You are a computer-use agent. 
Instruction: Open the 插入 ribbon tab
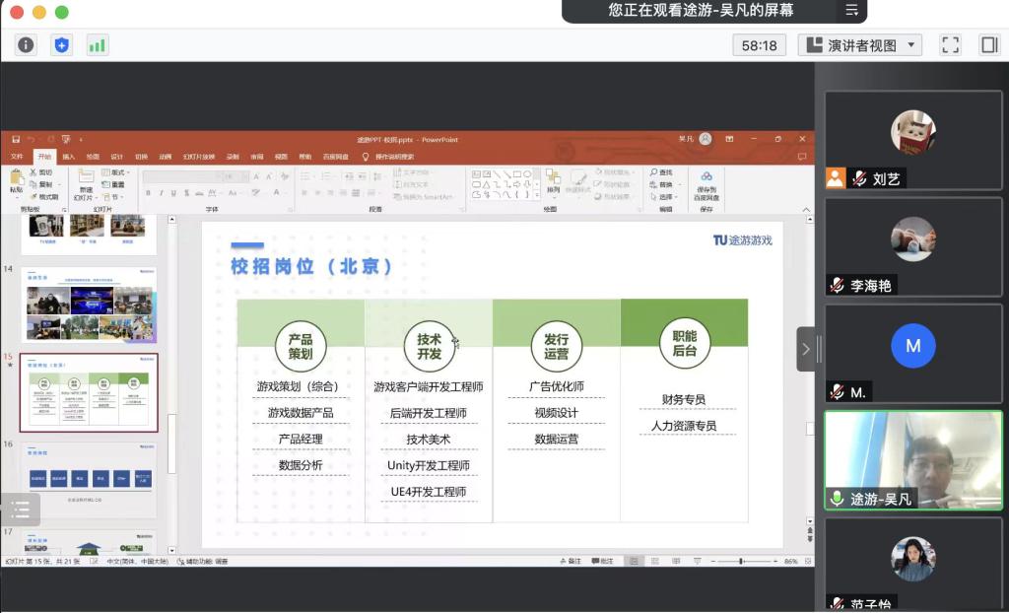pos(68,157)
